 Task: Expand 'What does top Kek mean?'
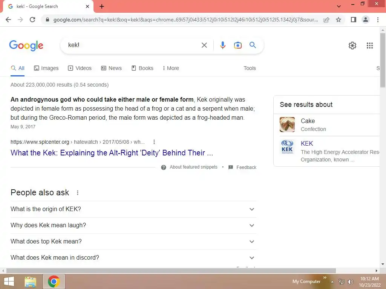tap(133, 242)
